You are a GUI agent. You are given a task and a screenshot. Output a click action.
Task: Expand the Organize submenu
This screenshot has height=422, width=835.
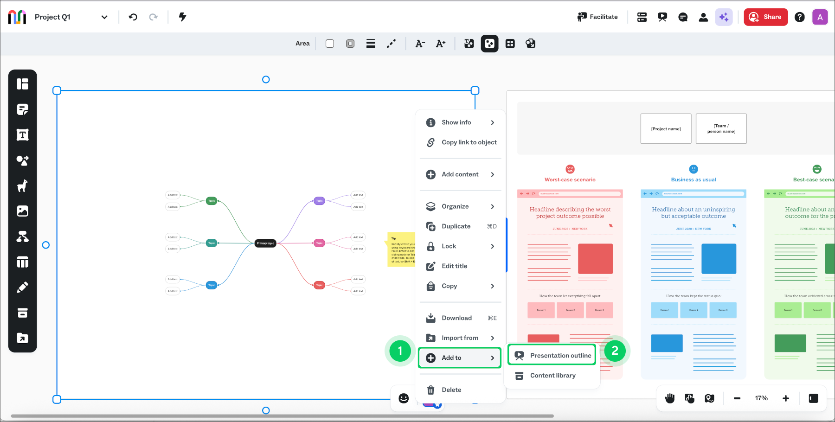click(x=460, y=206)
